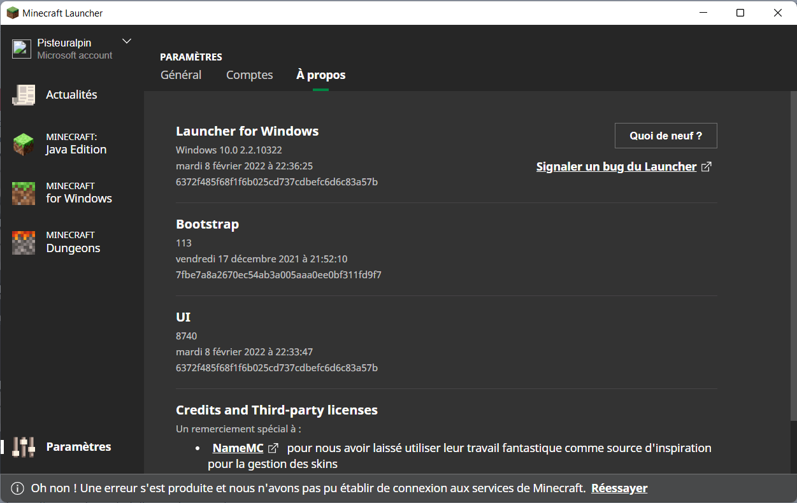This screenshot has height=503, width=797.
Task: Click external link icon beside NameMC
Action: (x=273, y=448)
